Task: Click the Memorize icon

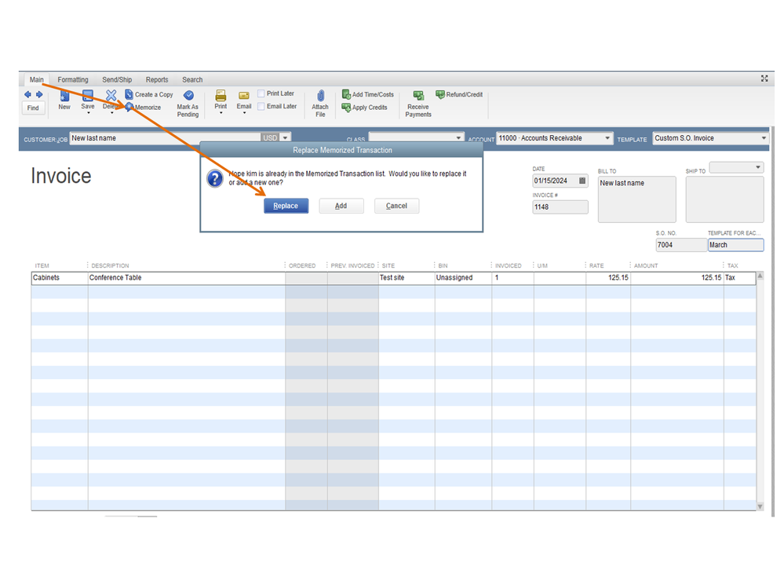Action: pyautogui.click(x=129, y=107)
